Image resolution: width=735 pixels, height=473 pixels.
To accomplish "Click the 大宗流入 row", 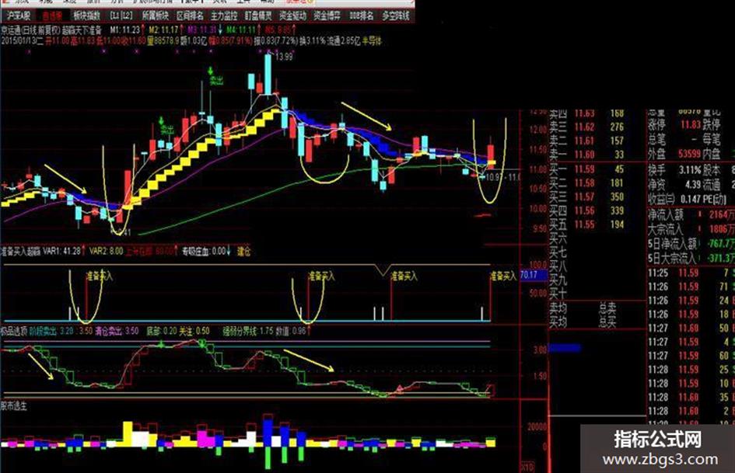I will click(691, 229).
